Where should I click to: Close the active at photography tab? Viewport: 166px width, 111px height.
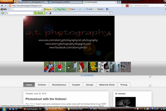[116, 2]
